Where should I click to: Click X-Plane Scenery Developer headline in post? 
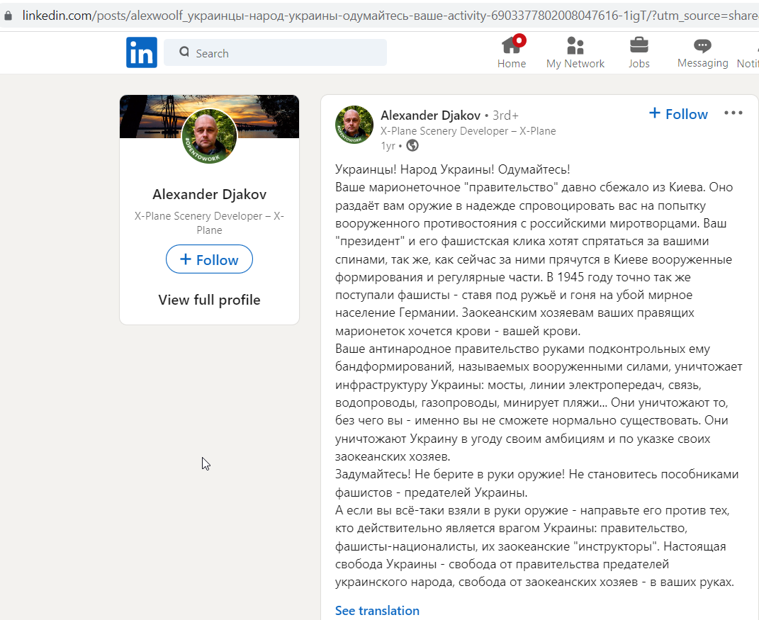(468, 130)
